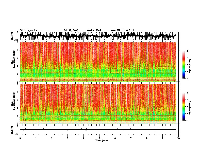Click the ch.3 voltage black trace

(98, 129)
